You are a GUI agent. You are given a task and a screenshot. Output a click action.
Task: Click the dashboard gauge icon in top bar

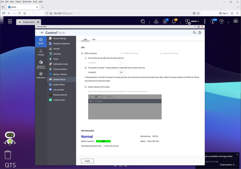221,22
